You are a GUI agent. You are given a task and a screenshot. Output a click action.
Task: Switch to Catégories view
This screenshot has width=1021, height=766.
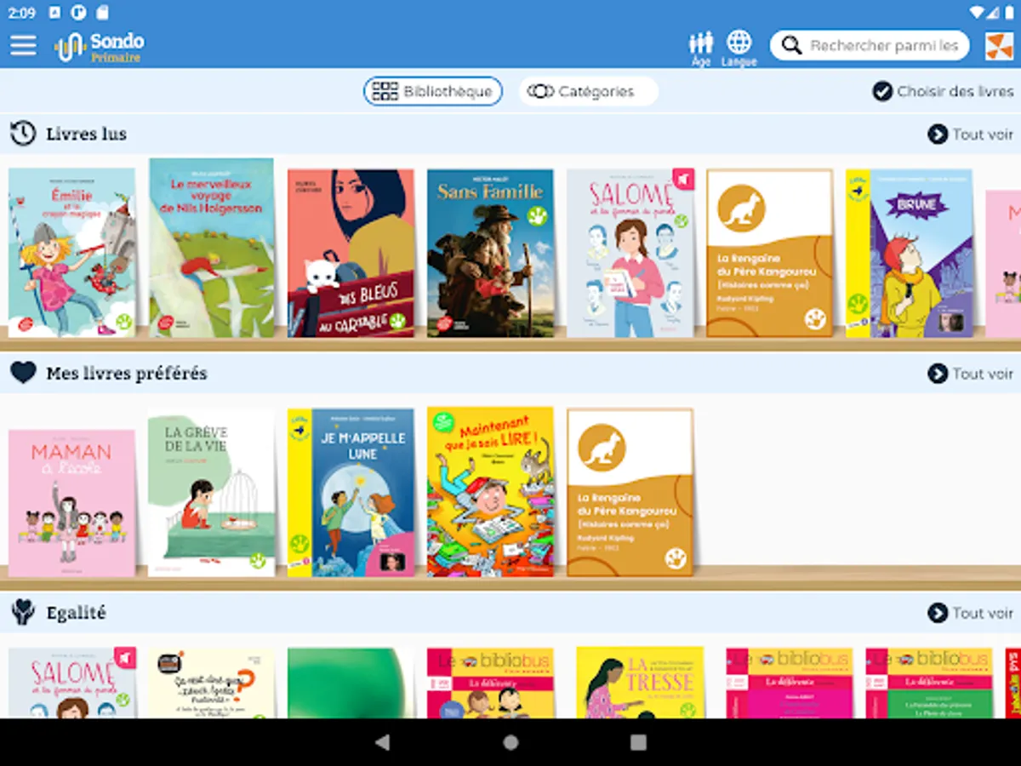point(588,91)
